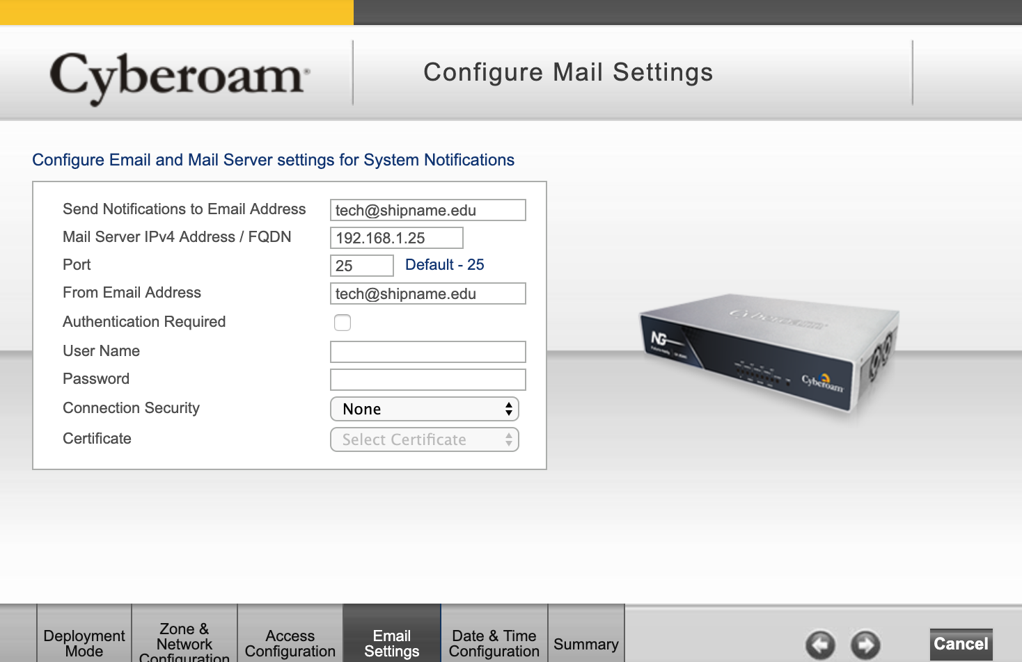Click the Mail Server IPv4 Address field
1022x662 pixels.
coord(397,238)
